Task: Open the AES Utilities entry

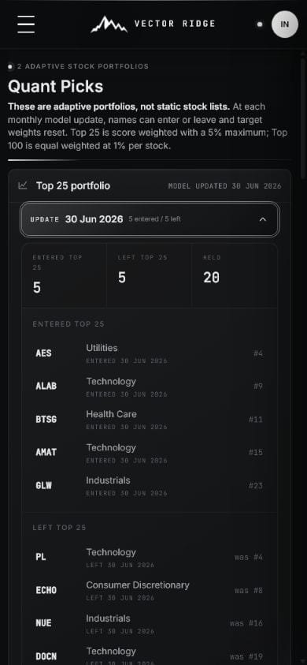Action: (x=150, y=353)
